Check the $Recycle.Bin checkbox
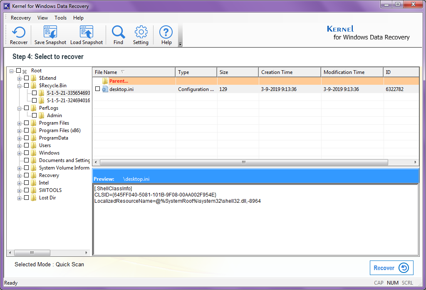Screen dimensions: 426x290 coord(26,86)
